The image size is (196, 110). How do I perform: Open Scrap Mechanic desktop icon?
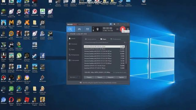click(x=11, y=35)
